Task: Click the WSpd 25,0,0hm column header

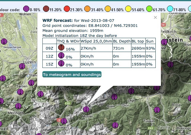Action: tap(96, 41)
